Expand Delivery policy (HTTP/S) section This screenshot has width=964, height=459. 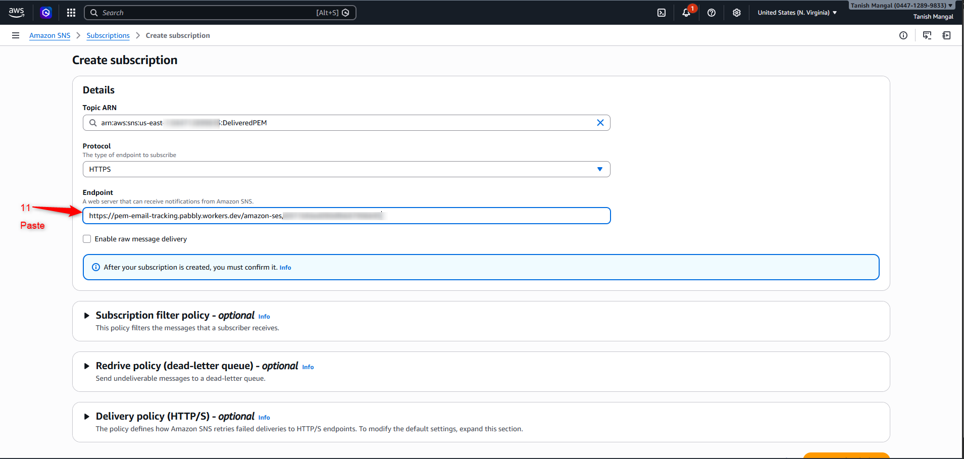coord(87,417)
